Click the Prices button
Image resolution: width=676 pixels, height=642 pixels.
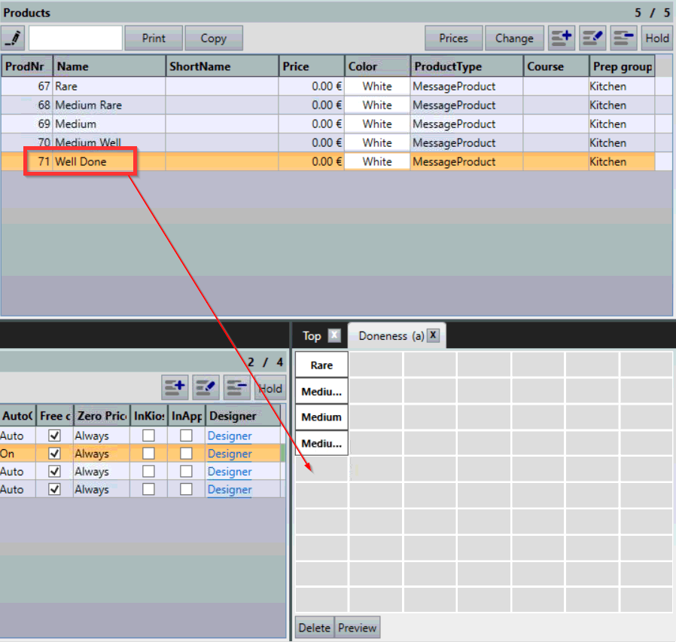tap(453, 38)
